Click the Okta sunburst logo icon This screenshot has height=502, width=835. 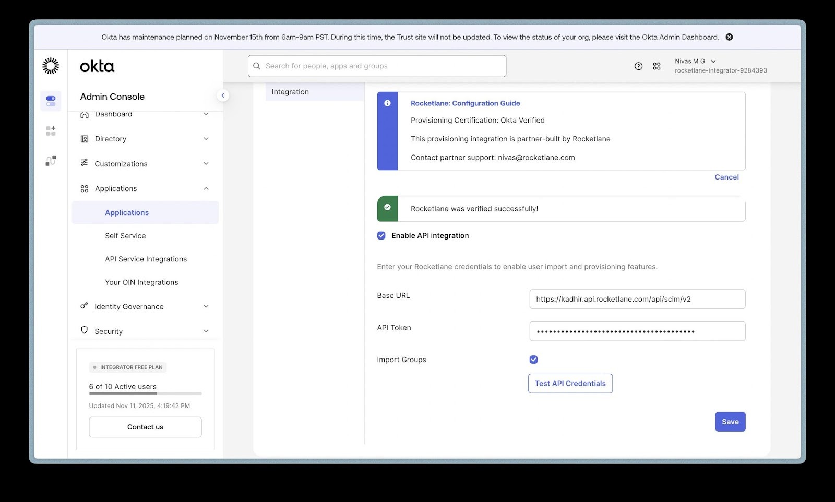51,66
